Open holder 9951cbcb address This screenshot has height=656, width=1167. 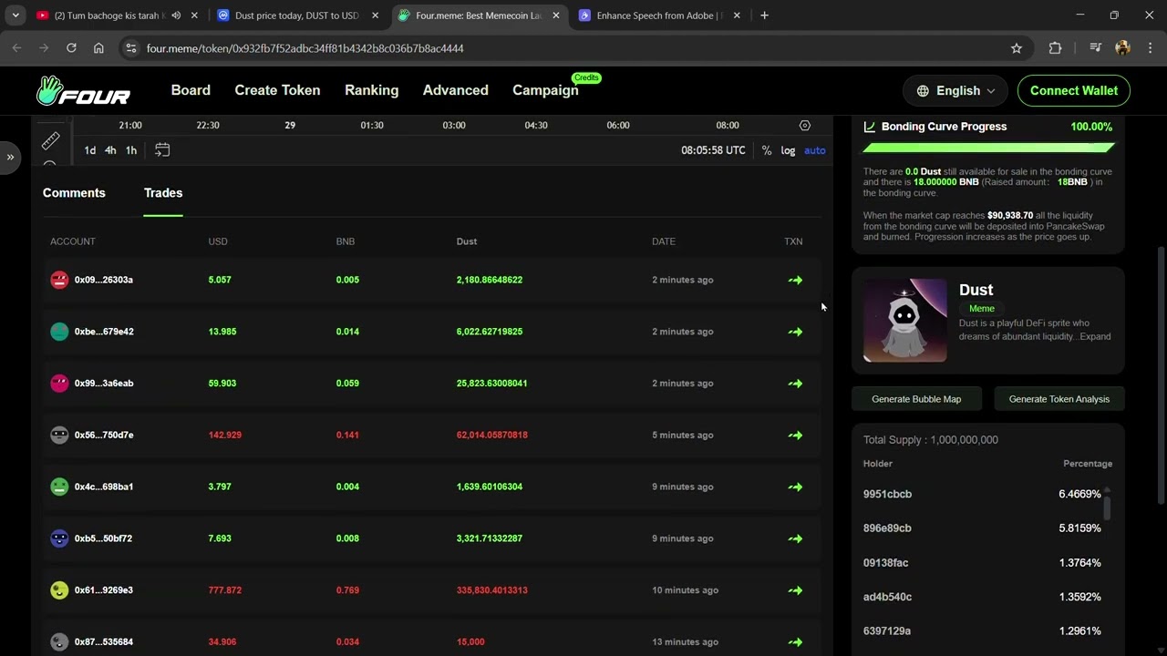coord(887,494)
